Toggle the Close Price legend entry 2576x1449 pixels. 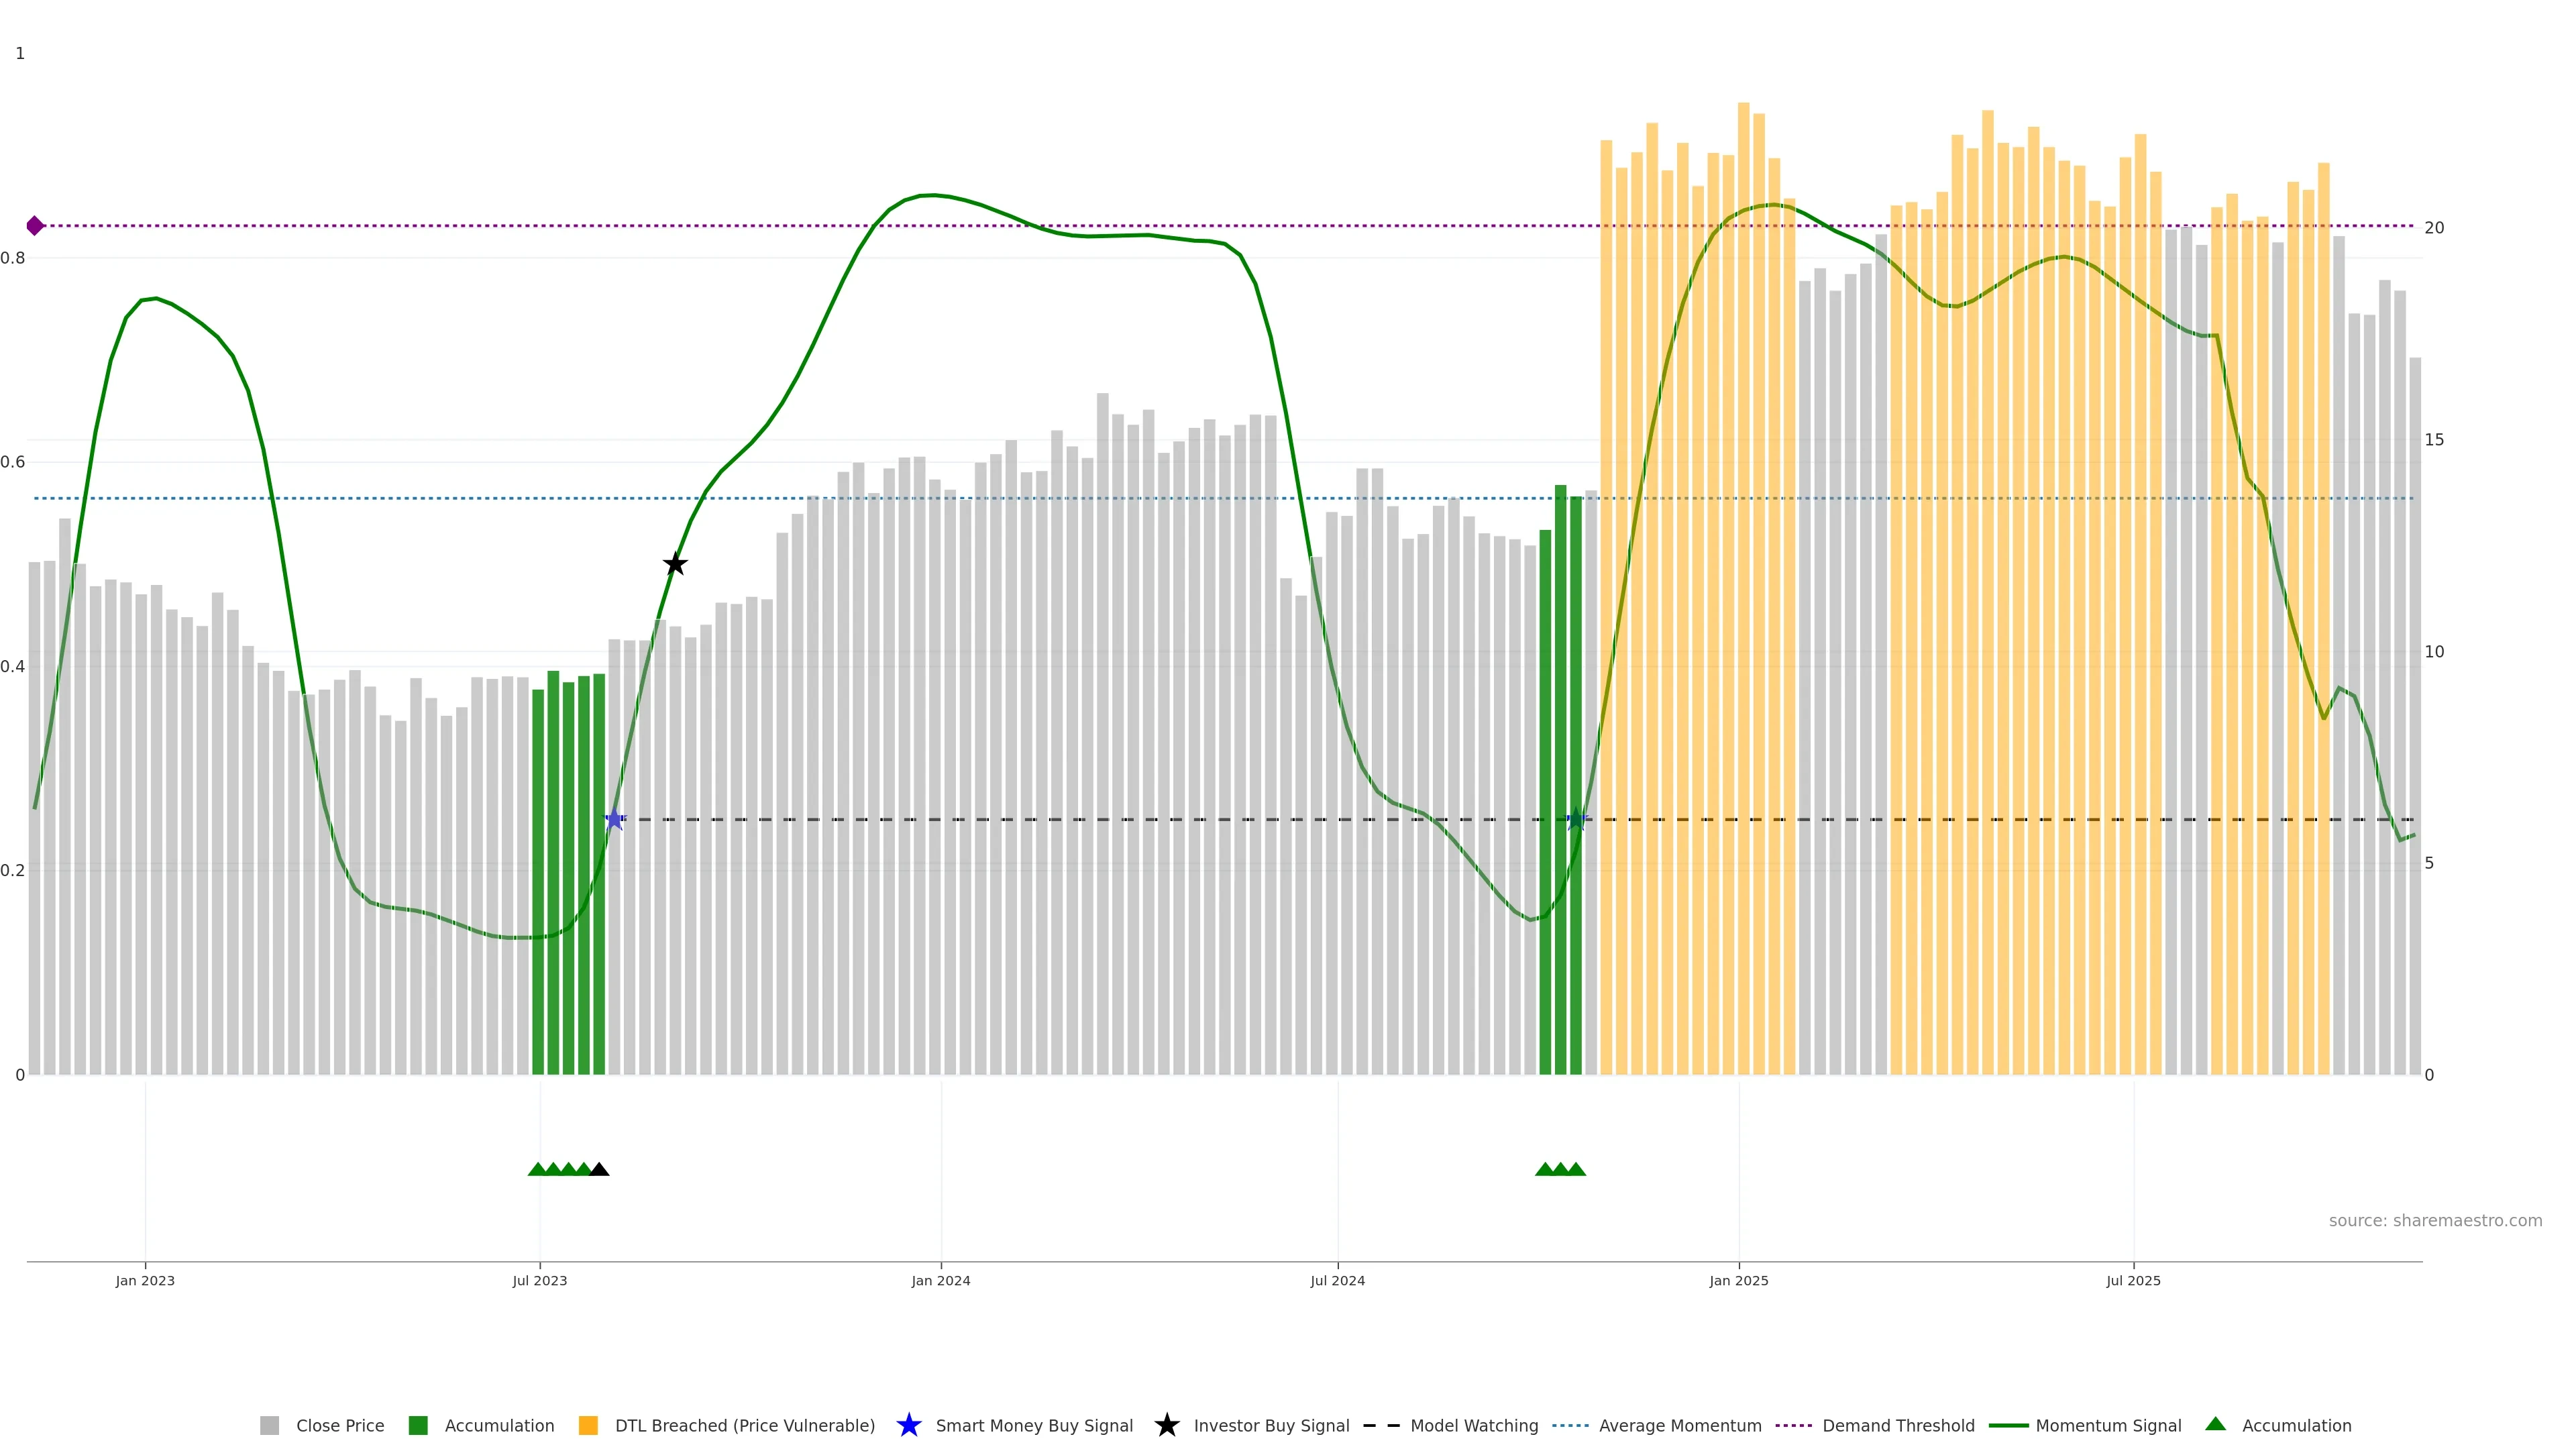339,1425
